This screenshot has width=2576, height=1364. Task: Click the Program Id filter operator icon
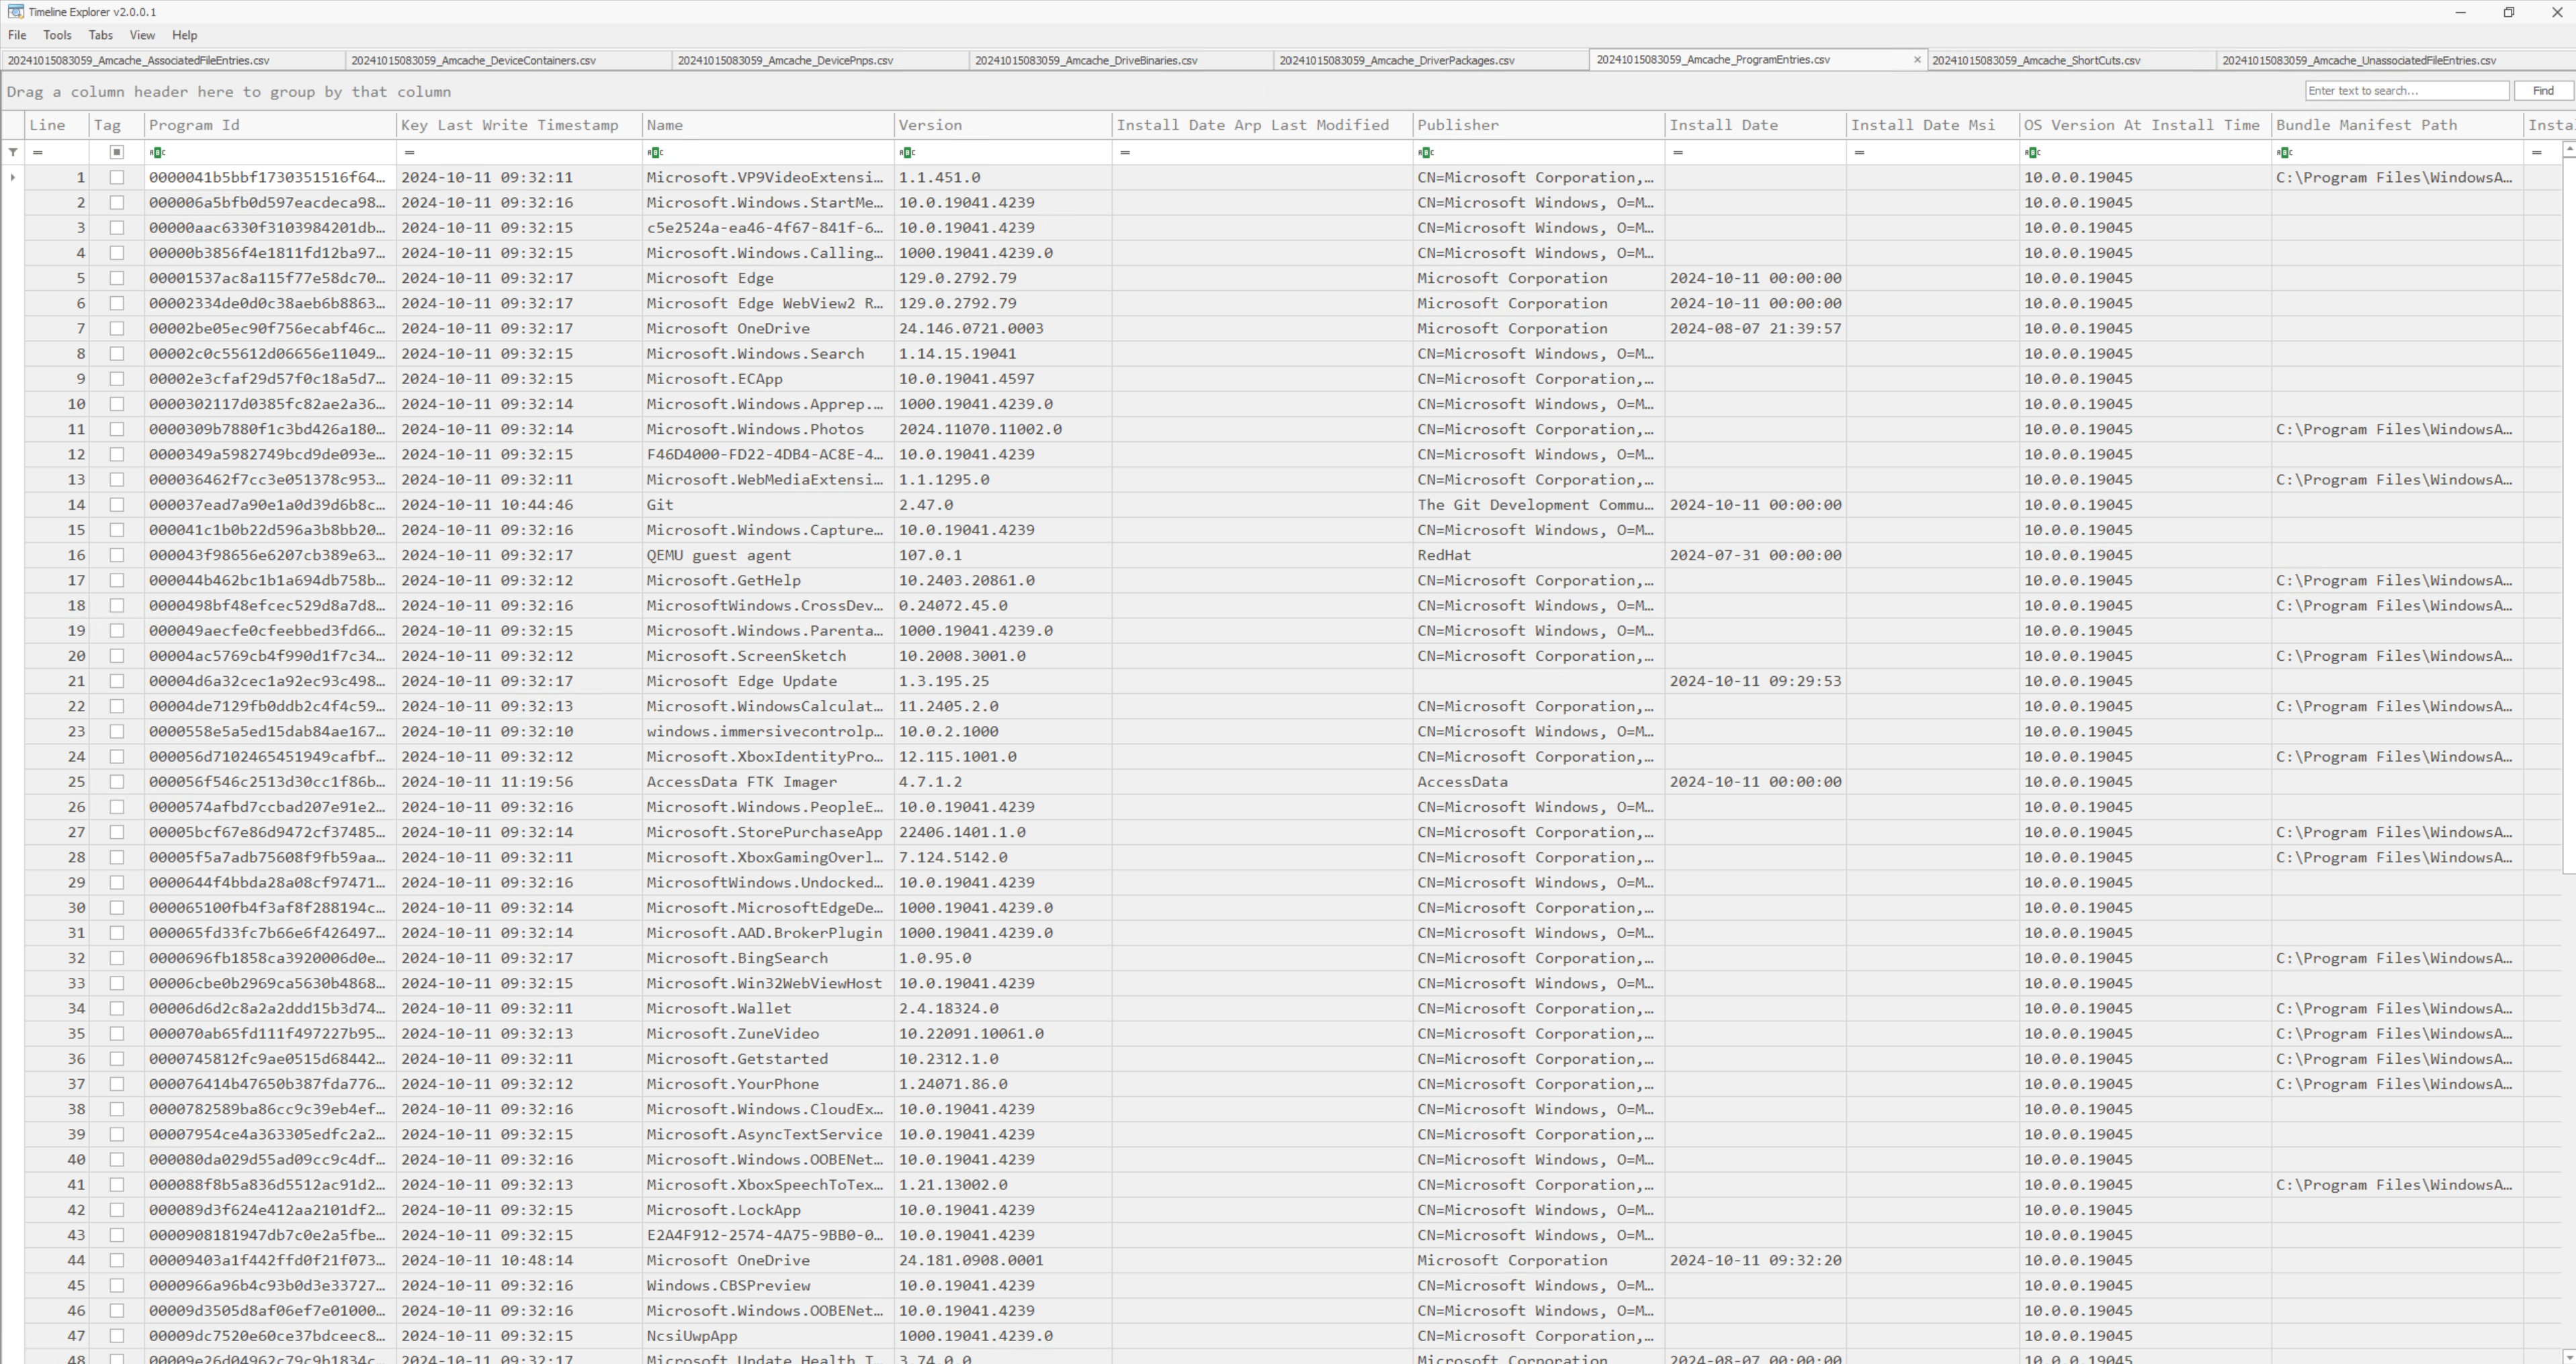[157, 152]
